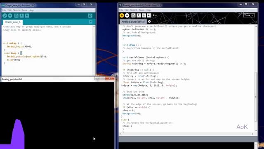Click New sketch icon in Processing toolbar

(133, 15)
